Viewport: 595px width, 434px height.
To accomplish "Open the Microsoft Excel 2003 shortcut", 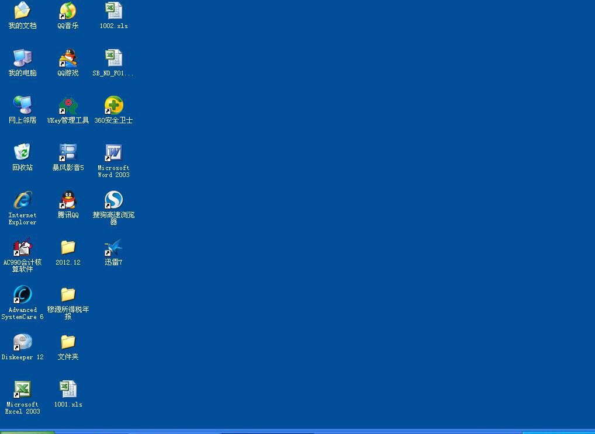I will click(x=22, y=390).
